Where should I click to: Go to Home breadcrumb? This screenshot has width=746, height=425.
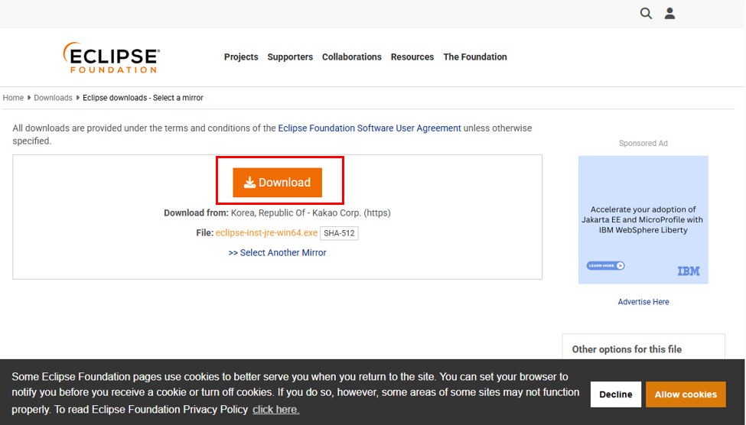(x=13, y=97)
